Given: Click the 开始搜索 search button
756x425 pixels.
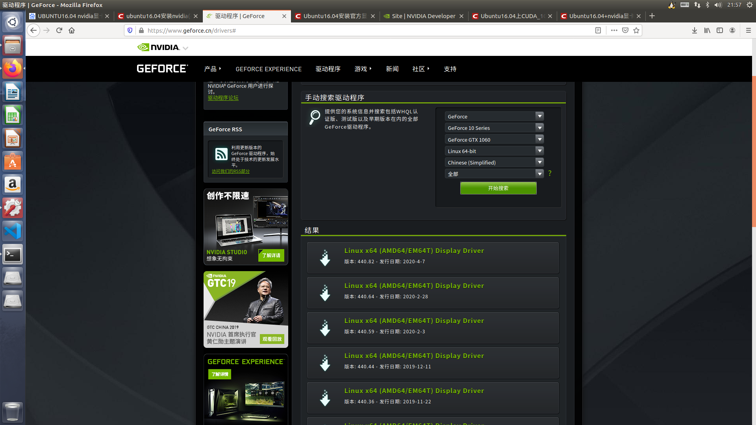Looking at the screenshot, I should (x=498, y=188).
